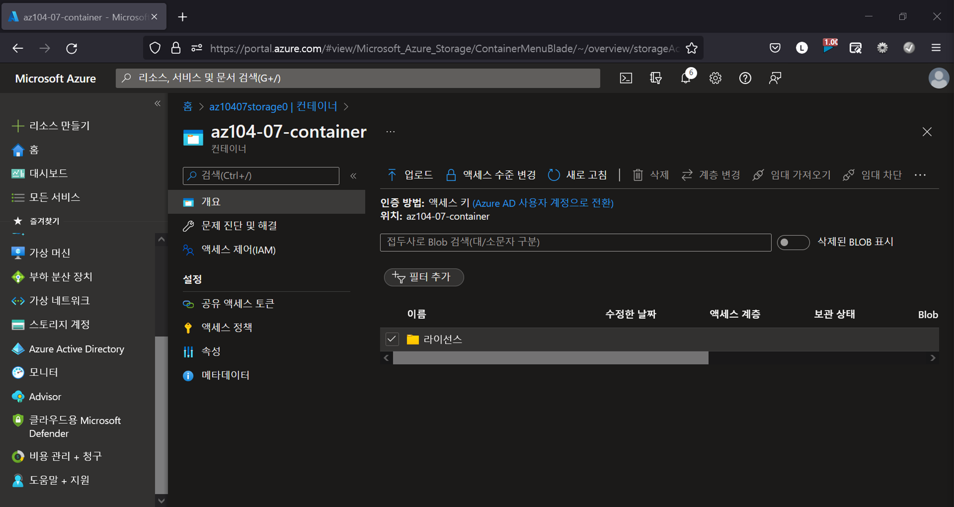
Task: Open the help question mark icon
Action: click(745, 78)
